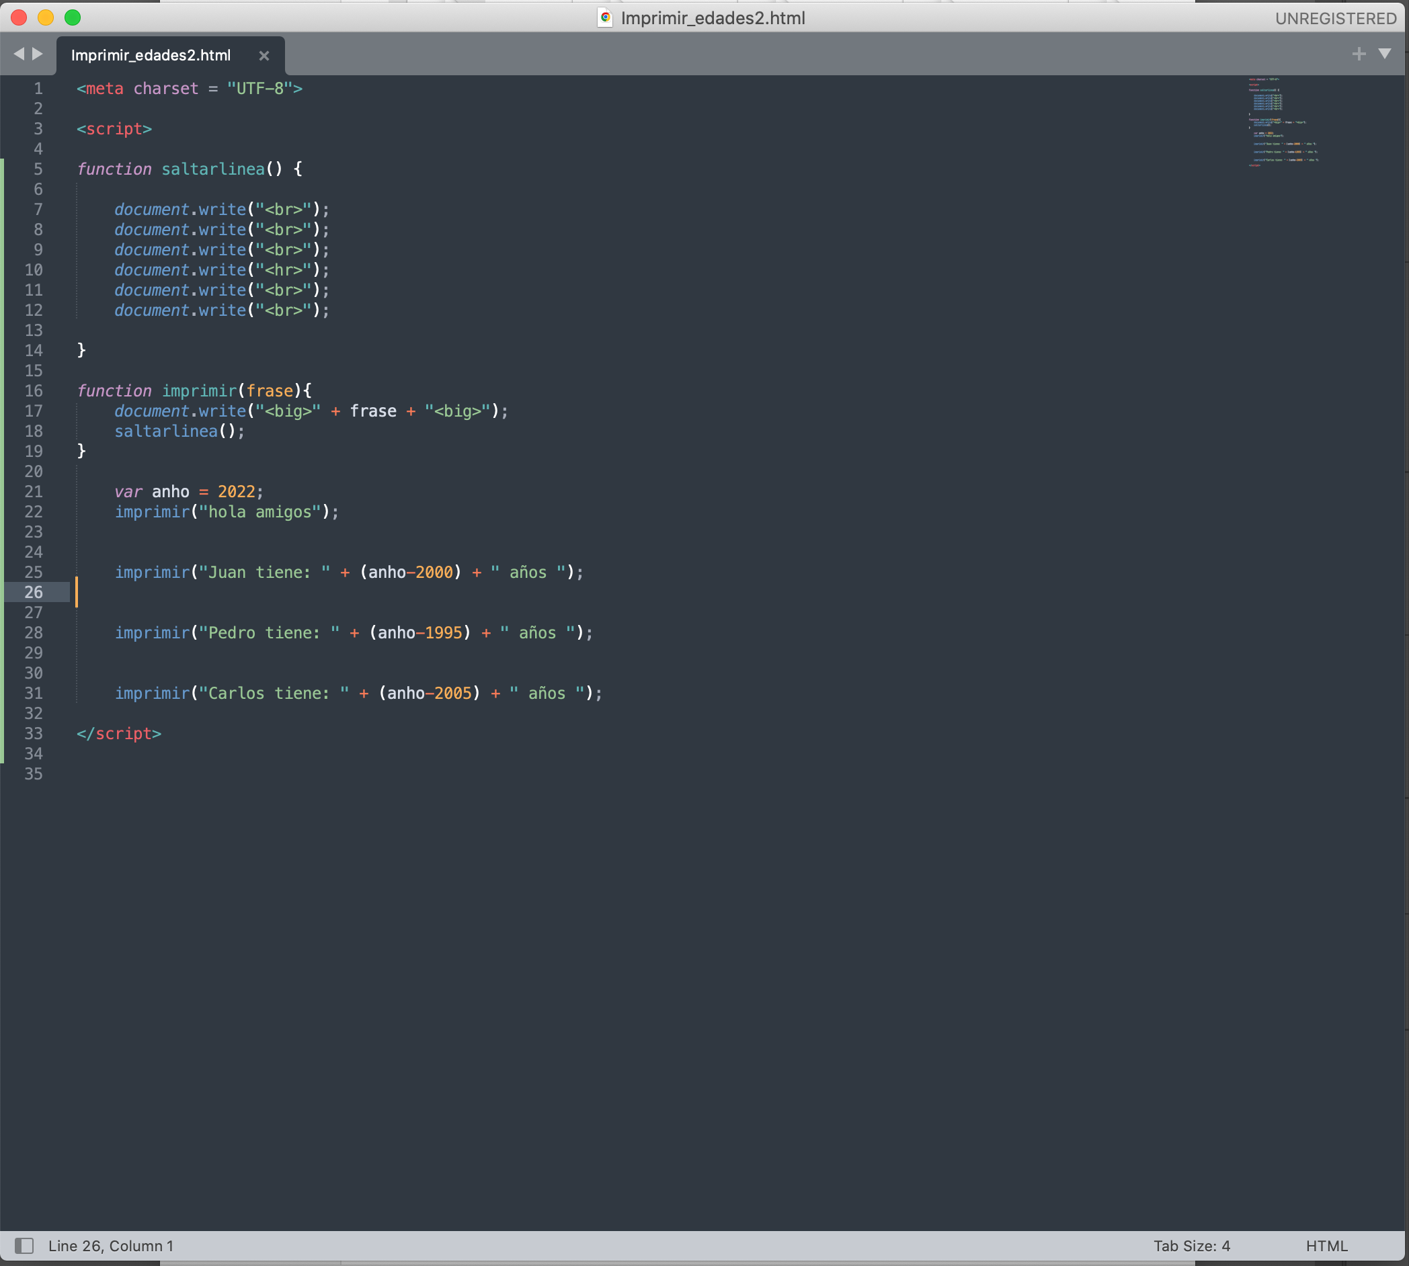Click the var anho = 2022 line
Image resolution: width=1409 pixels, height=1266 pixels.
click(x=189, y=492)
